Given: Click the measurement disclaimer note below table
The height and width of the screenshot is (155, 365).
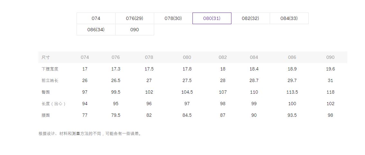Looking at the screenshot, I should pos(90,134).
